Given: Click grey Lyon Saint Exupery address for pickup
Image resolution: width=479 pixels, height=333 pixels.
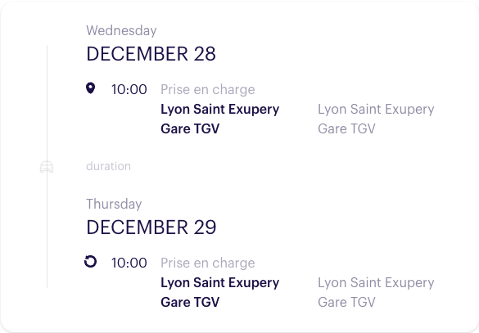Looking at the screenshot, I should coord(376,110).
